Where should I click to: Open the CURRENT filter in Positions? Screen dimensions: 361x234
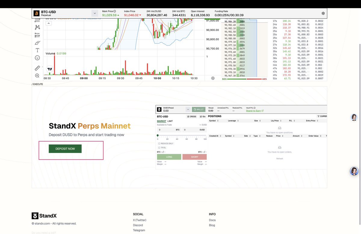(x=322, y=116)
